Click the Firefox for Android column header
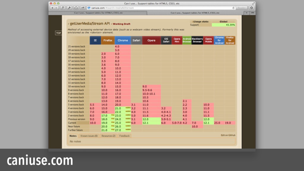 (x=230, y=40)
